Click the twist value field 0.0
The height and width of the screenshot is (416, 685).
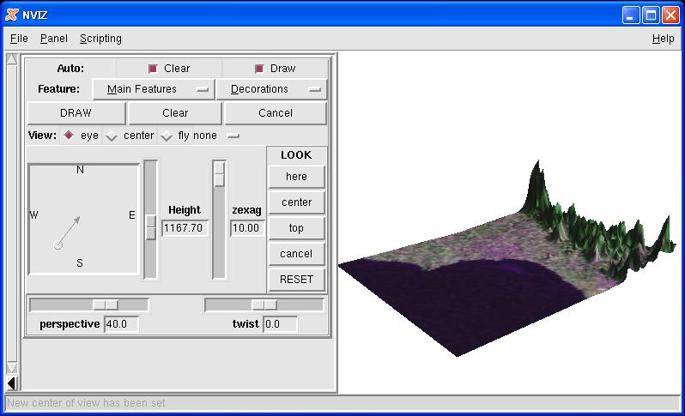280,324
